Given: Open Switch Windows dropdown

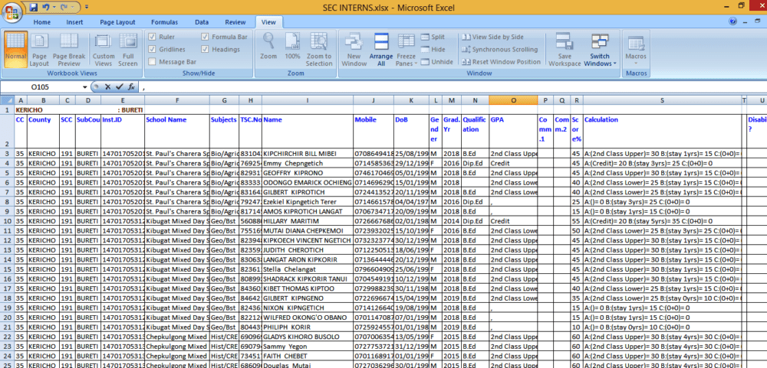Looking at the screenshot, I should point(600,49).
